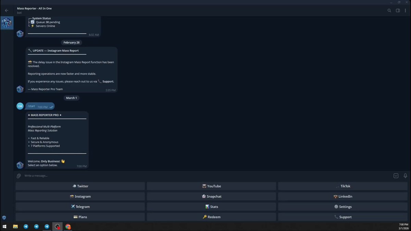The image size is (411, 231).
Task: Click the 'Secure & Anonymous' line
Action: [x=45, y=142]
